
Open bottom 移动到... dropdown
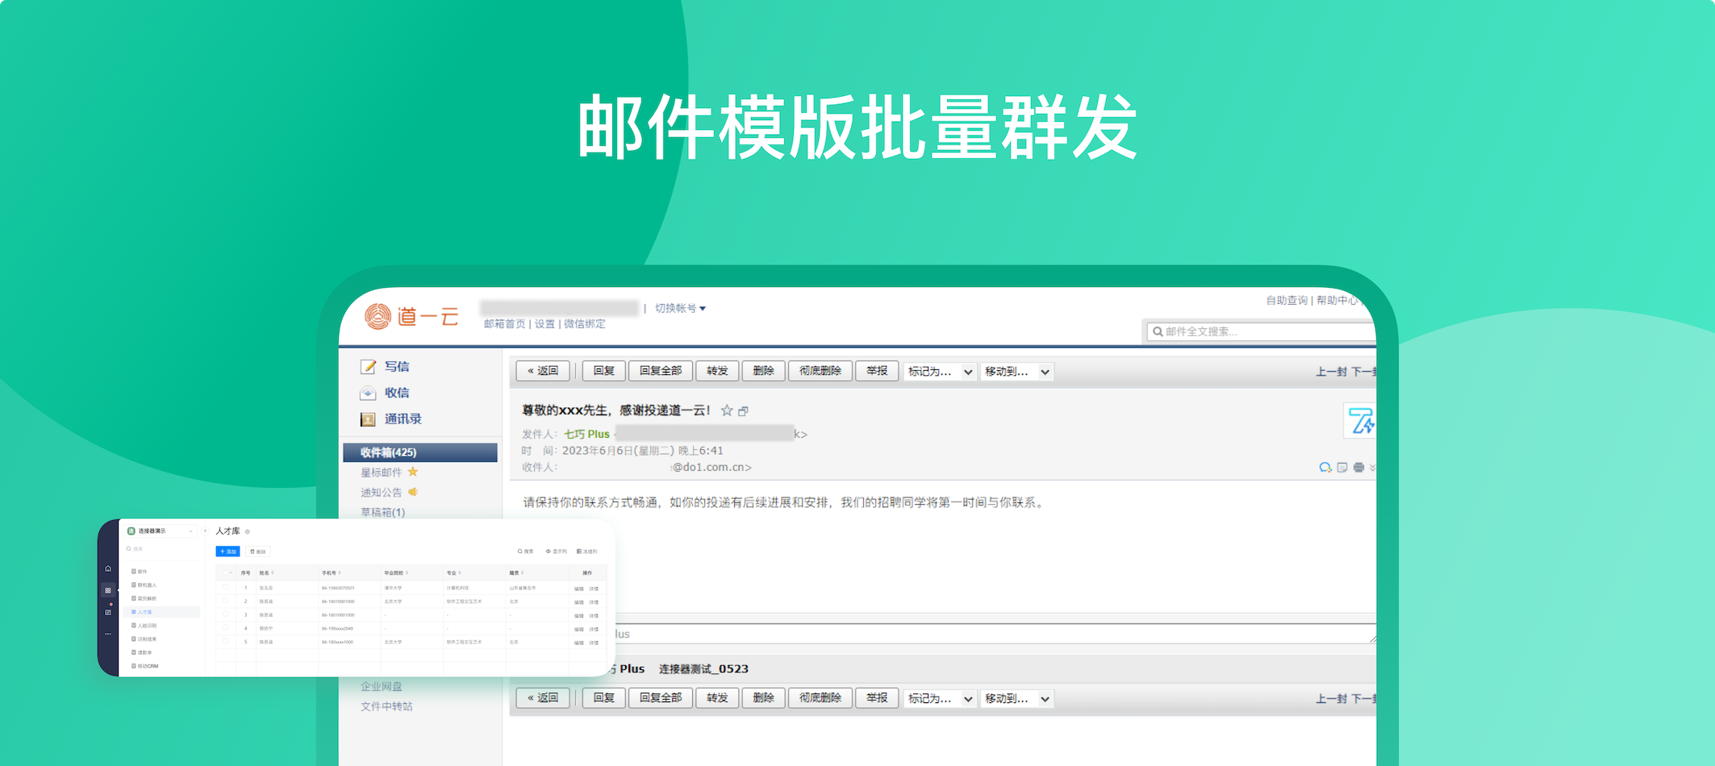click(1016, 698)
